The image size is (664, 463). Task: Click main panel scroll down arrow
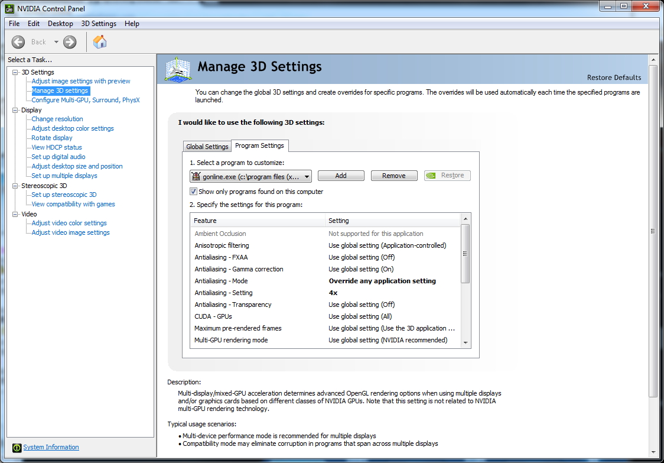coord(653,452)
